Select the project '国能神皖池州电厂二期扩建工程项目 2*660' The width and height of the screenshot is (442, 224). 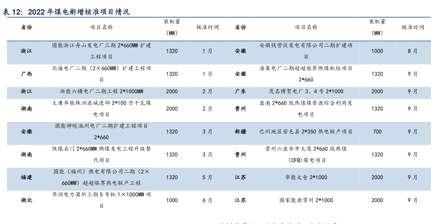click(x=102, y=131)
